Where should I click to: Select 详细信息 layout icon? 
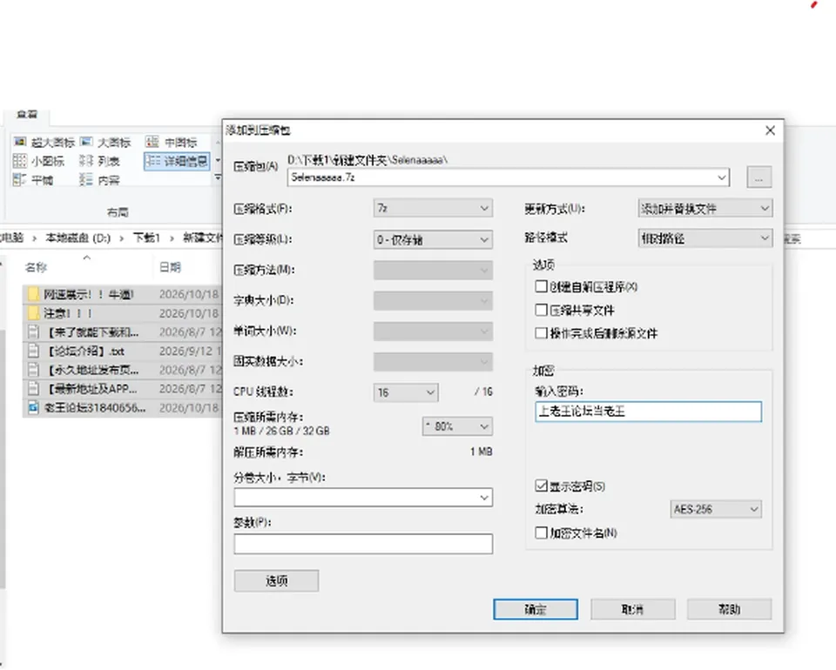pyautogui.click(x=153, y=160)
